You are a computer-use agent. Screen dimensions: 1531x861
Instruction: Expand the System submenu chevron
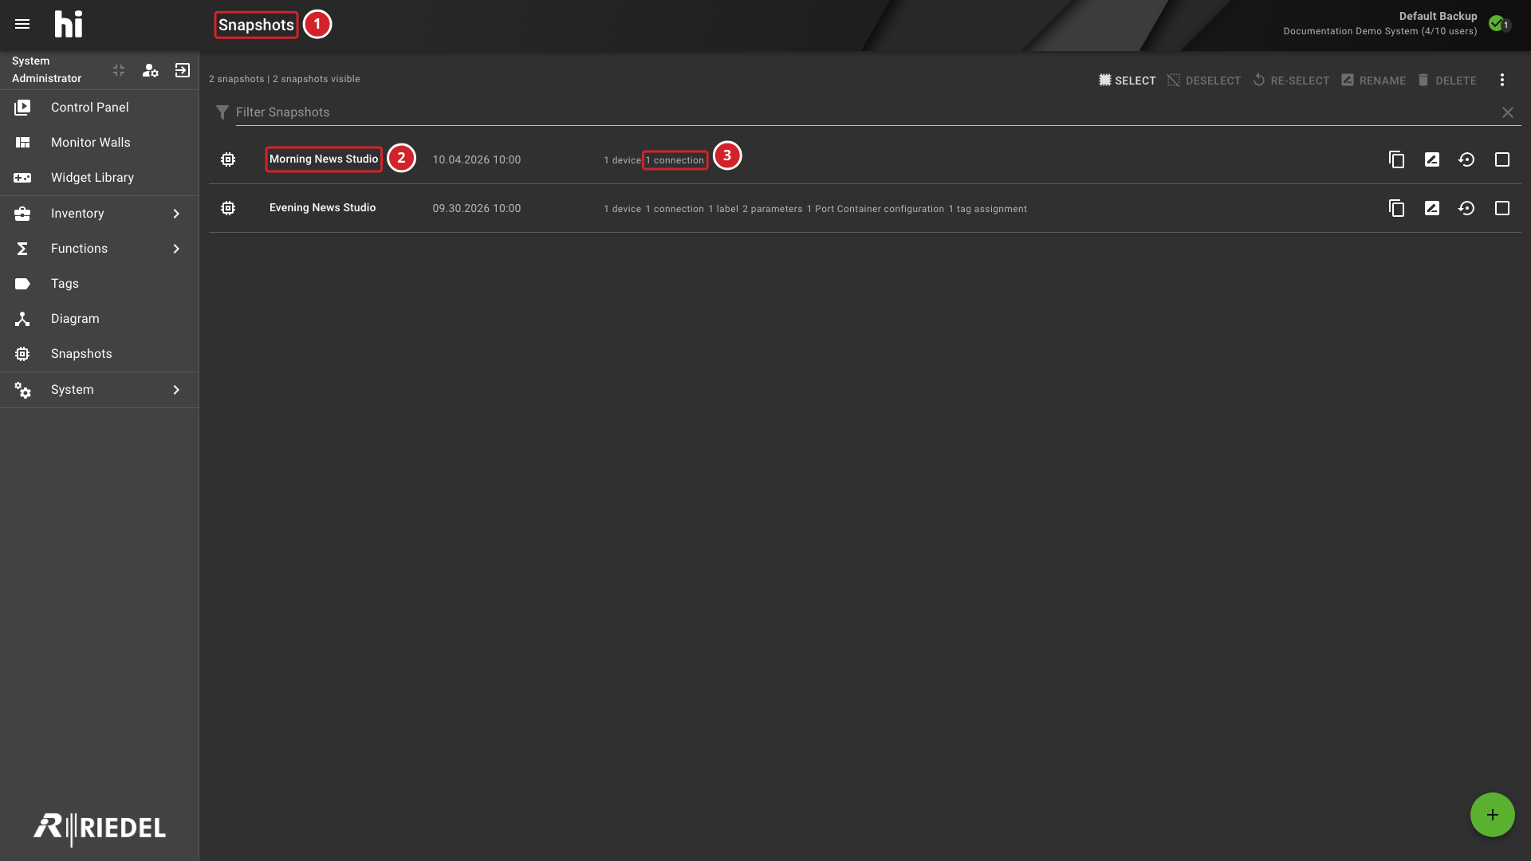click(176, 389)
